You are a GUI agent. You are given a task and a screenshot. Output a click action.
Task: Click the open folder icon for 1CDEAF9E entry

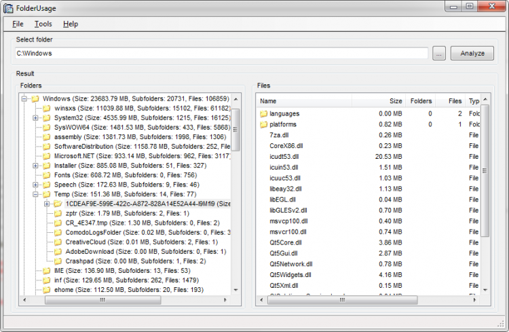[58, 204]
